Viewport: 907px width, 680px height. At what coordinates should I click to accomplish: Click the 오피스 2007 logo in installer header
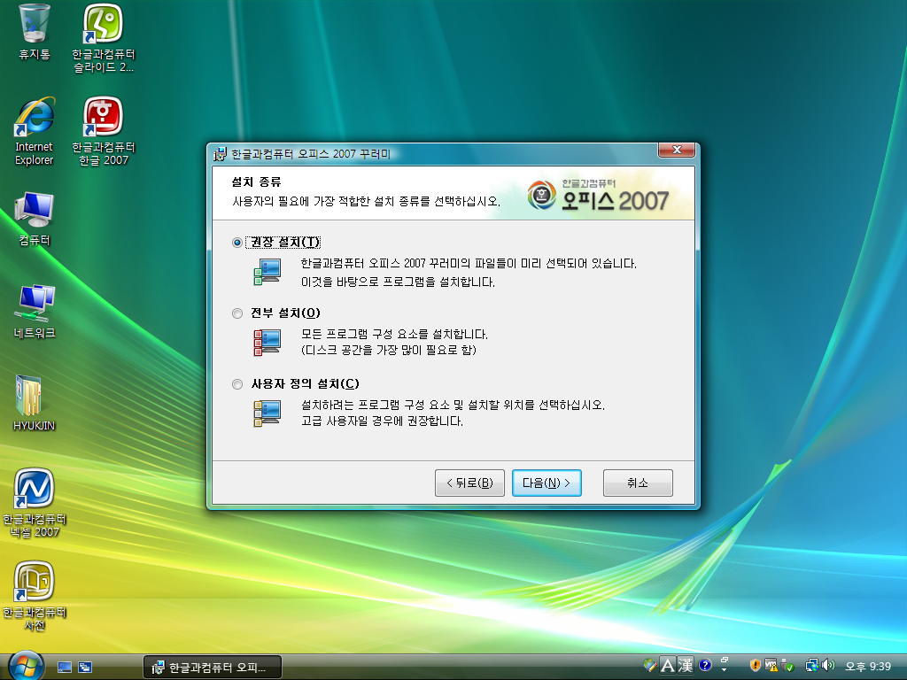coord(599,195)
